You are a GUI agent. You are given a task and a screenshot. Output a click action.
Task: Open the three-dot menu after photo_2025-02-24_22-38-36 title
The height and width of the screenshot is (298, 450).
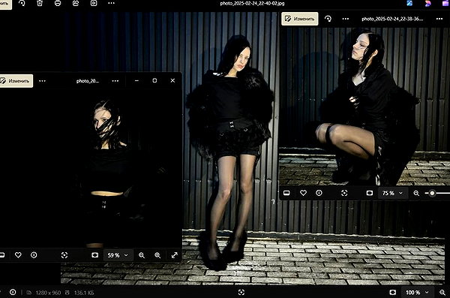(439, 19)
